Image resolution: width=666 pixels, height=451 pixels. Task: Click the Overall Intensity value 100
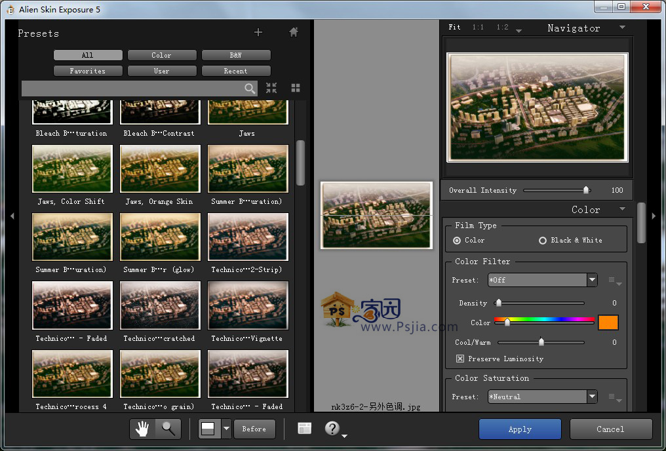point(617,190)
